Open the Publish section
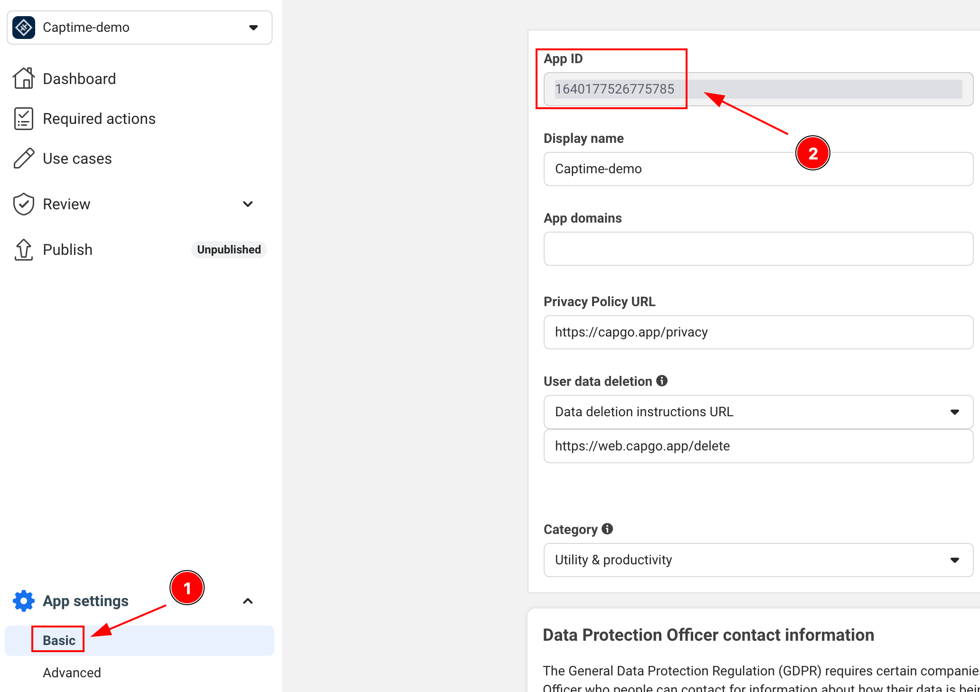 [67, 249]
